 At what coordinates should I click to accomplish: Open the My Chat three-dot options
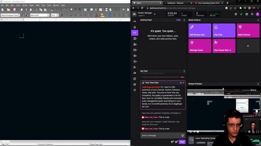tap(184, 71)
